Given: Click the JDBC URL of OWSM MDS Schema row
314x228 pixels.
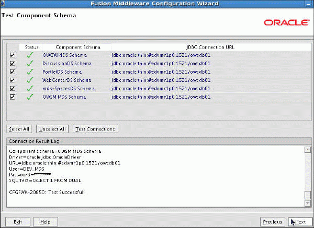Looking at the screenshot, I should pyautogui.click(x=161, y=97).
